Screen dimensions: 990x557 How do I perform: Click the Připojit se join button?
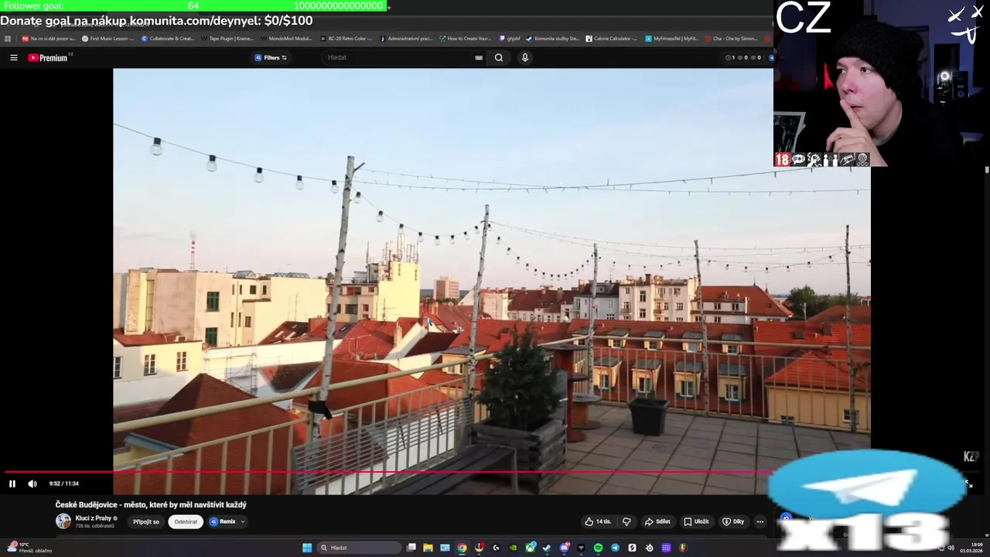pos(146,521)
